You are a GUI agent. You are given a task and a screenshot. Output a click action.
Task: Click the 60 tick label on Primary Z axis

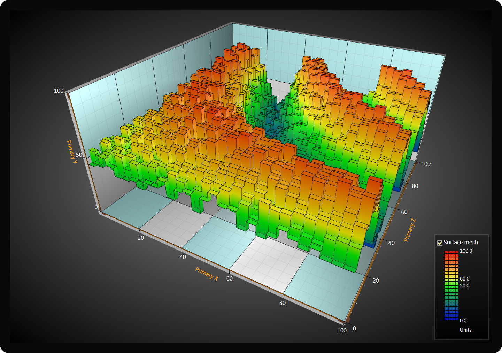[x=404, y=212]
